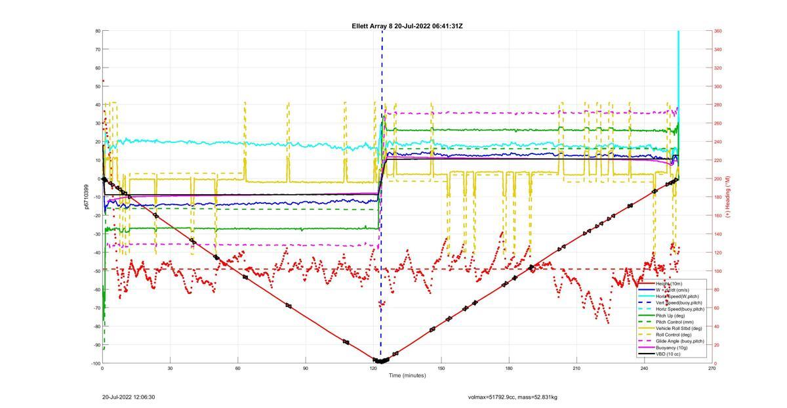This screenshot has width=787, height=408.
Task: Click the 'volmax=51792.9cc, mass=52.831kg' footer text
Action: [513, 397]
